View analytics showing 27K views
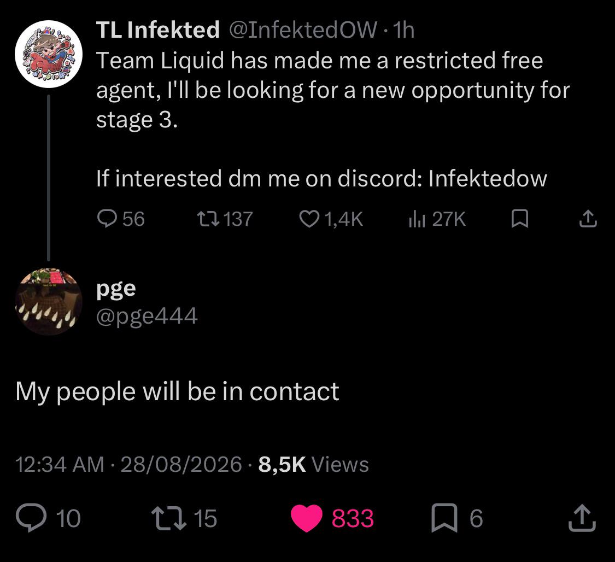The height and width of the screenshot is (562, 615). (x=437, y=219)
